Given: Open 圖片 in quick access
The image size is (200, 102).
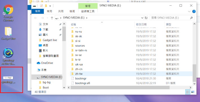Looking at the screenshot, I should tap(43, 35).
